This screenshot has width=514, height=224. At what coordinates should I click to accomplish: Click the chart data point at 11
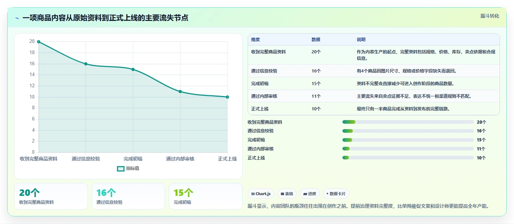[180, 92]
